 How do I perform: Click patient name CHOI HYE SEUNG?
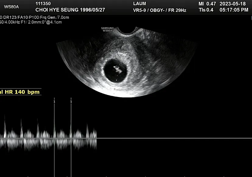pos(58,10)
